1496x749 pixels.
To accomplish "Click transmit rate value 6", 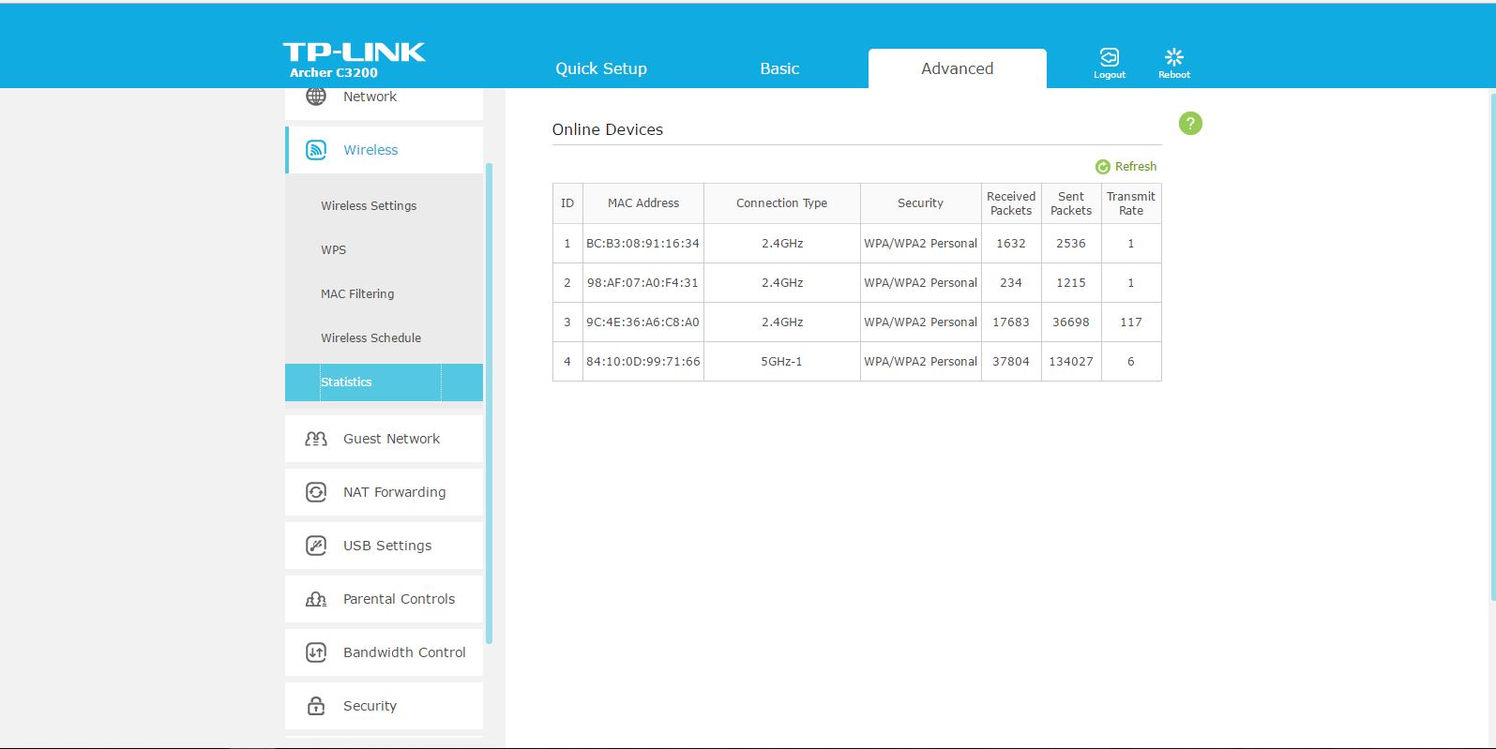I will tap(1131, 362).
